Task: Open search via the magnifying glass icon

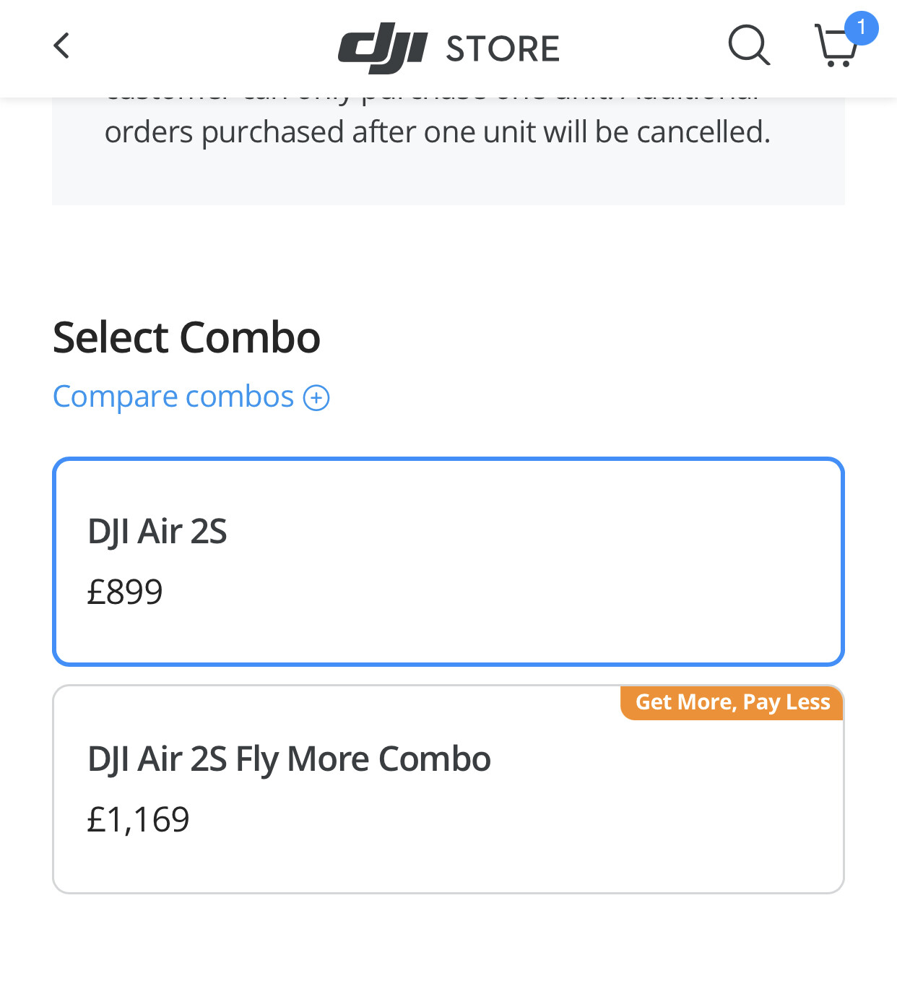Action: (x=749, y=46)
